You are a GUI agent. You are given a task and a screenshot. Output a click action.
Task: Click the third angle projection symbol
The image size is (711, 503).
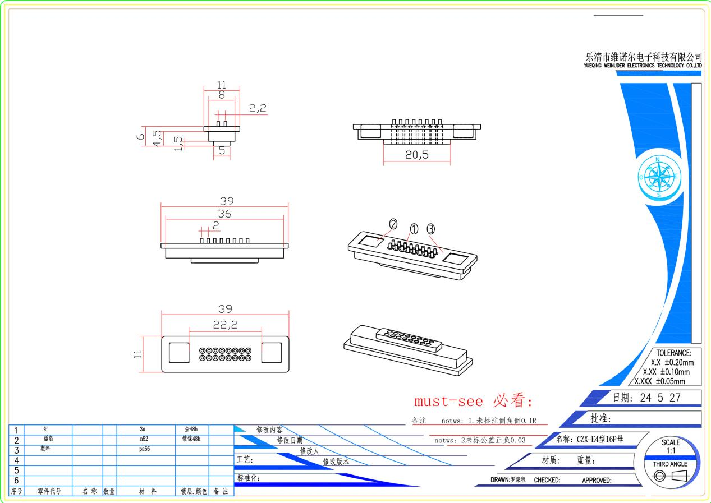tap(671, 476)
